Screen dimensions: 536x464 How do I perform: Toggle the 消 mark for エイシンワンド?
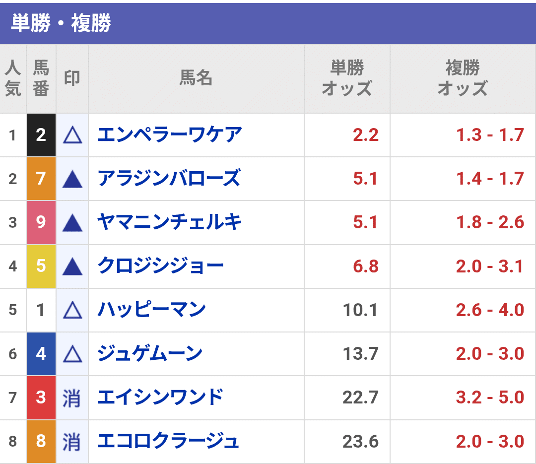(72, 398)
